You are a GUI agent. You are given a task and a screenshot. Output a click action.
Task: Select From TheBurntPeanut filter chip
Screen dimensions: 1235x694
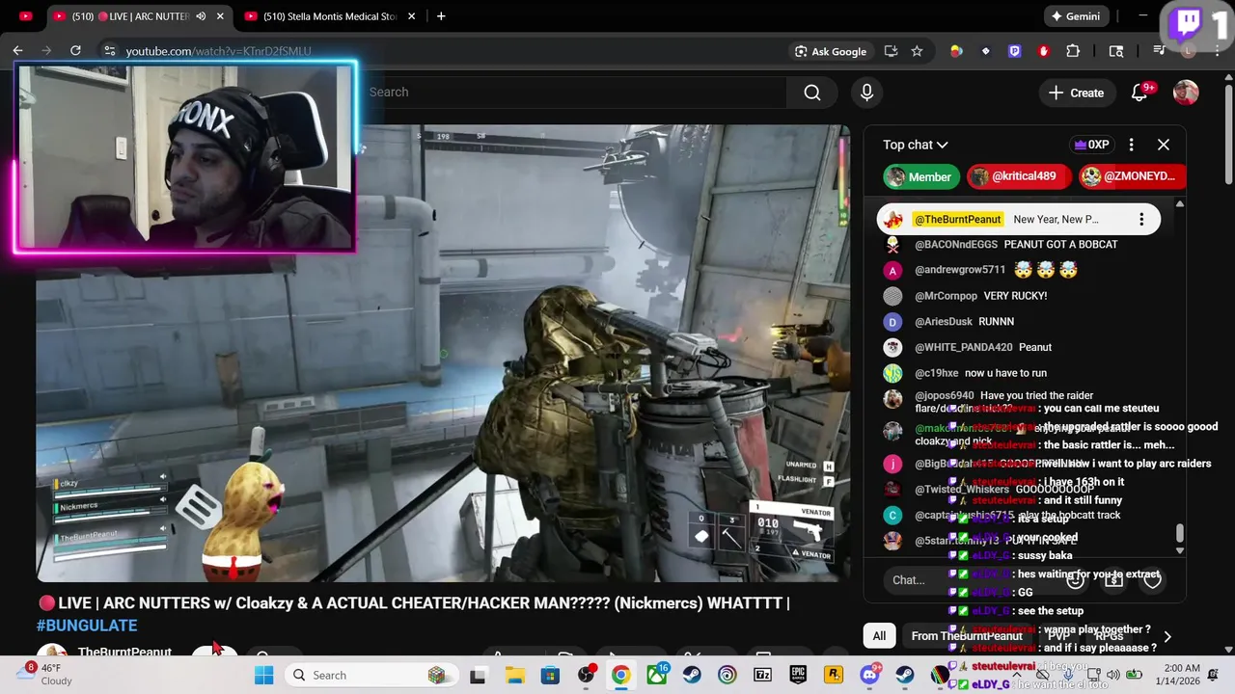click(x=967, y=636)
